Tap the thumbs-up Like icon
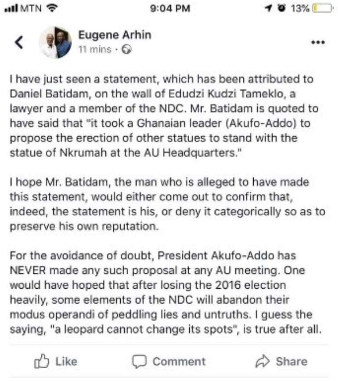The height and width of the screenshot is (381, 338). 42,361
